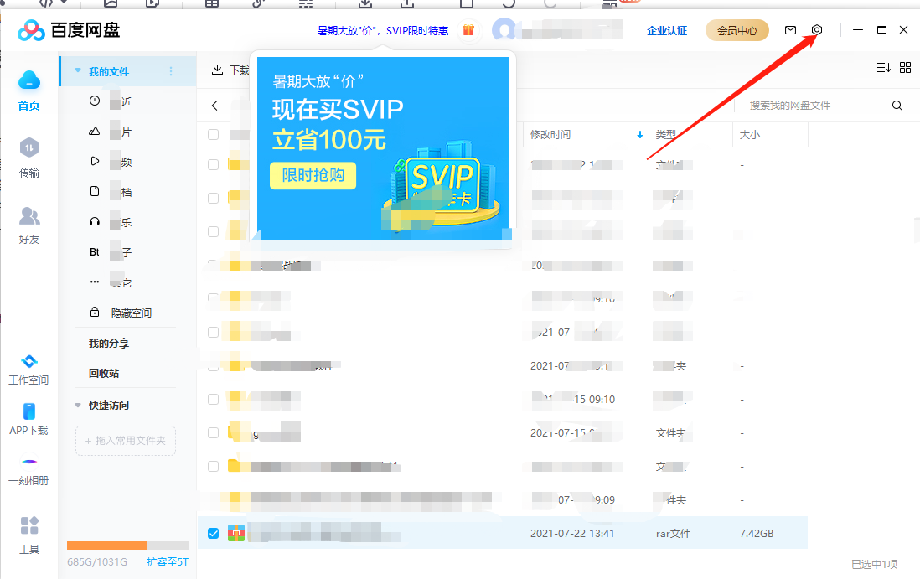
Task: Sort by the 大小 column header
Action: [749, 135]
